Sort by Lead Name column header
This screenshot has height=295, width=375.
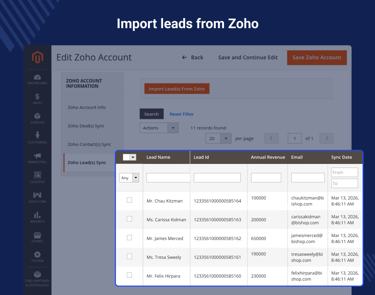coord(158,157)
